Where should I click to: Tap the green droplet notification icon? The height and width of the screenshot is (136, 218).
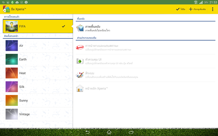12,2
